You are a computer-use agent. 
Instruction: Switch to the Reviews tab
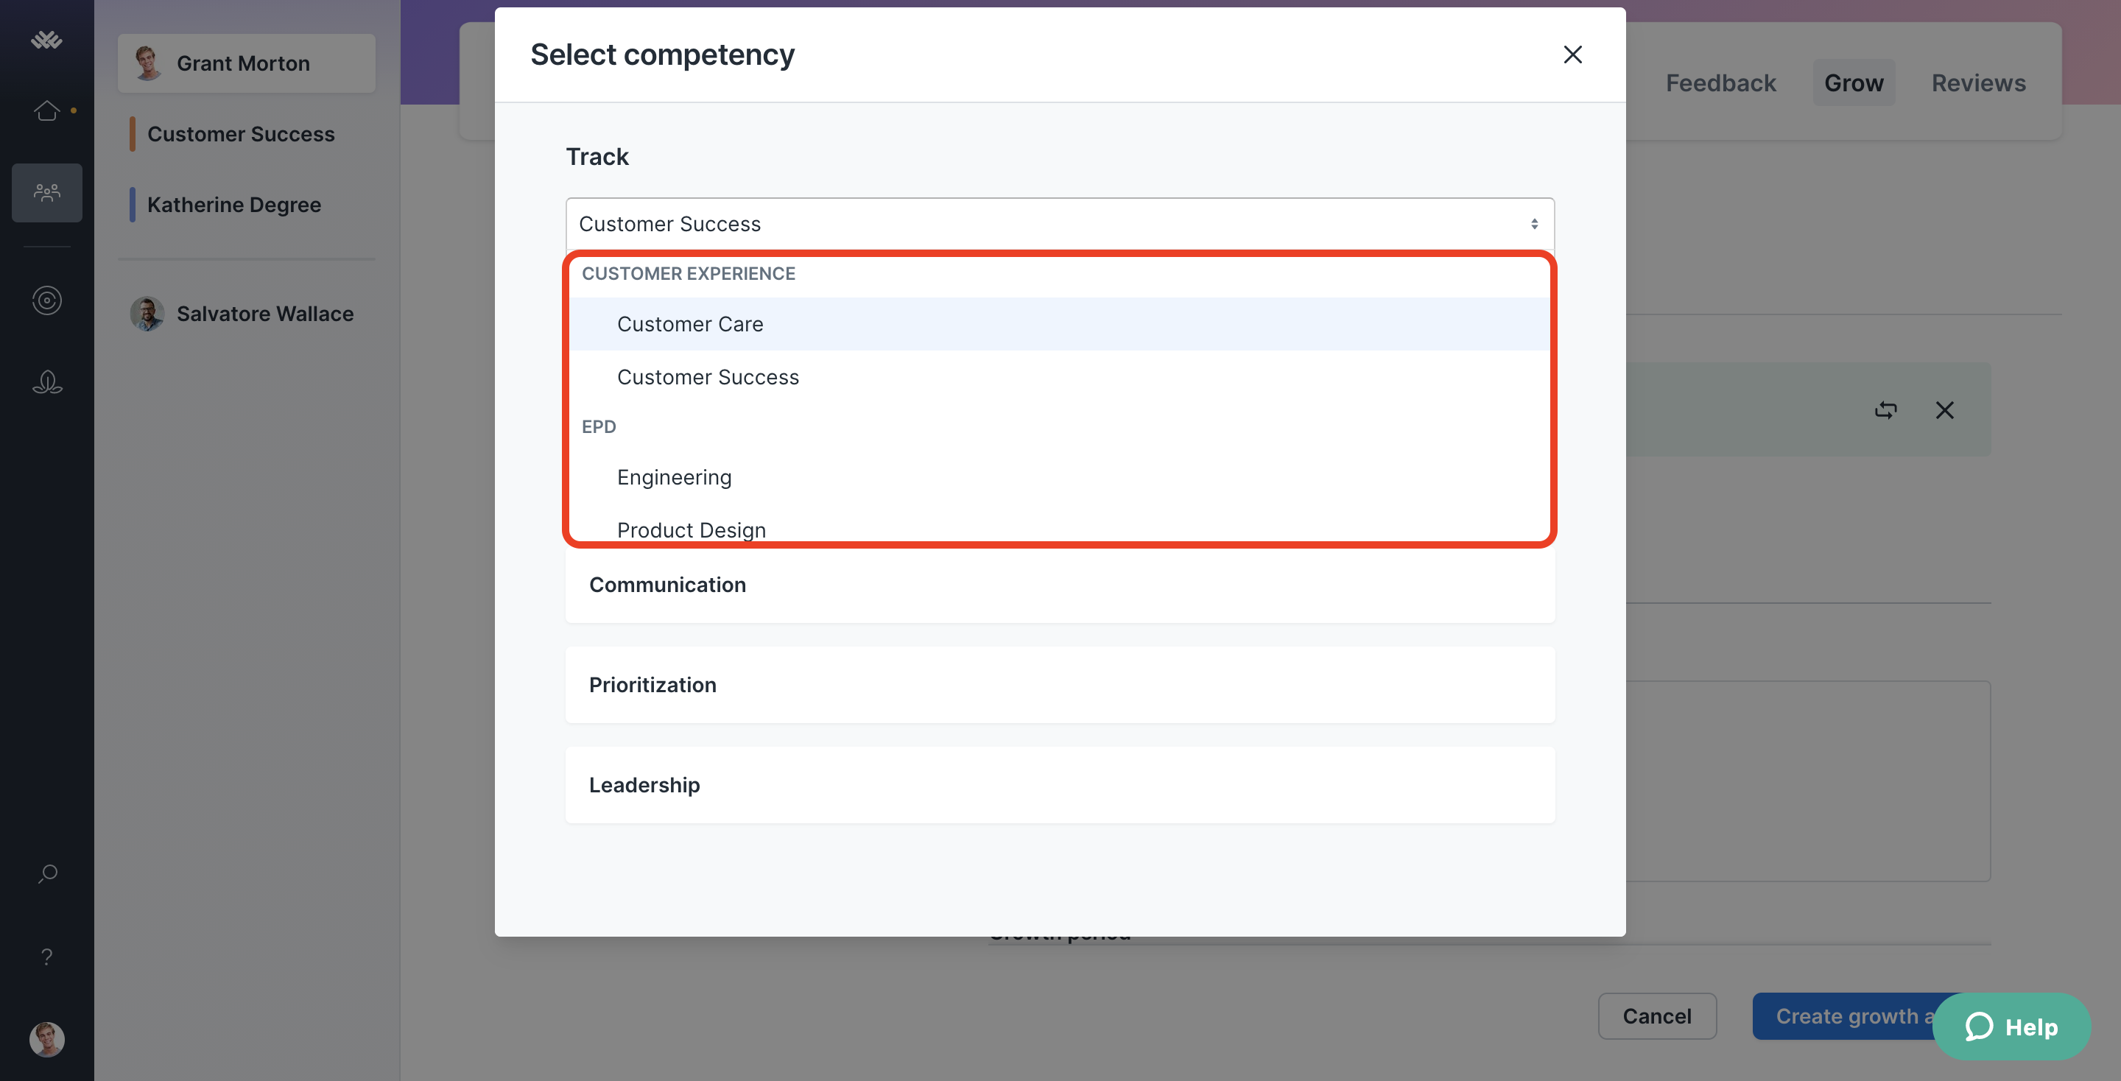pos(1979,83)
